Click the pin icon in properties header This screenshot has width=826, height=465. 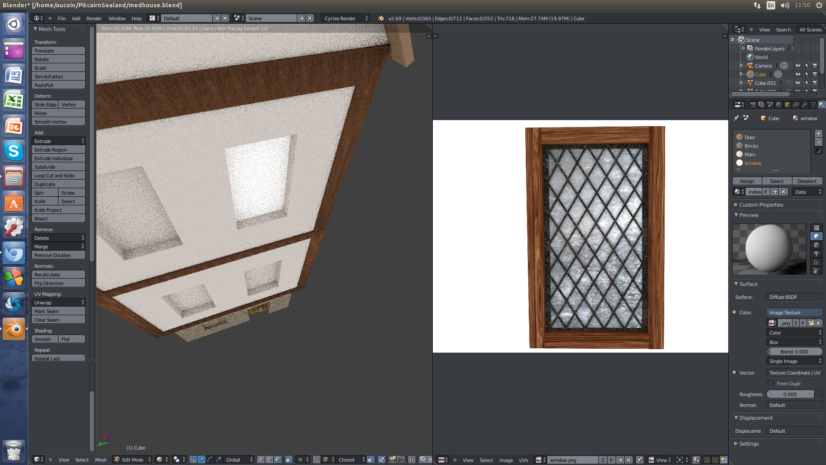tap(737, 118)
